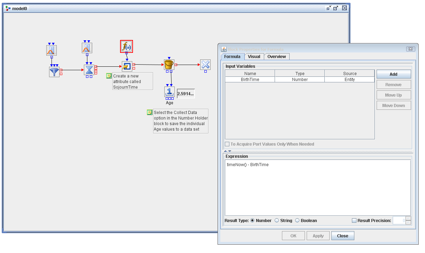Open the Source dropdown showing Entity

349,79
